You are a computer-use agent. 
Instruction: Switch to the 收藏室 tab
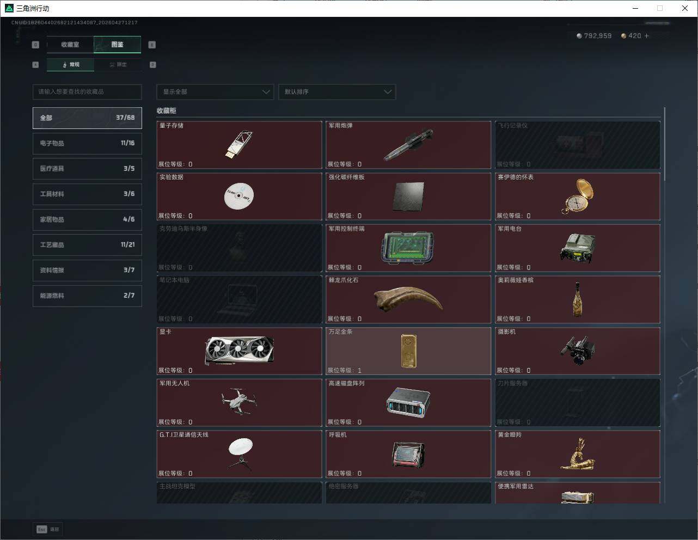pyautogui.click(x=70, y=45)
